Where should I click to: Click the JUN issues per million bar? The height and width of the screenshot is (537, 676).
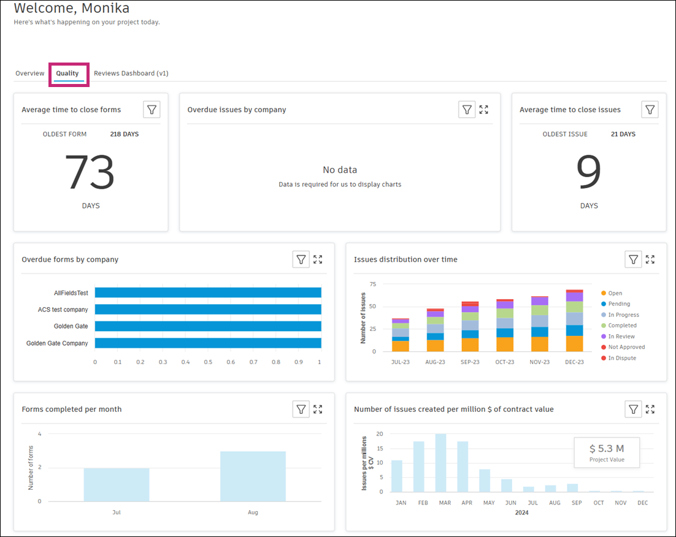(x=507, y=486)
